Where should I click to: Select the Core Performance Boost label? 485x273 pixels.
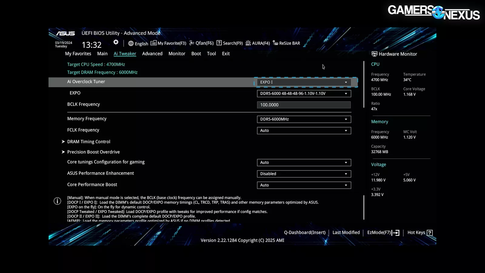[92, 184]
